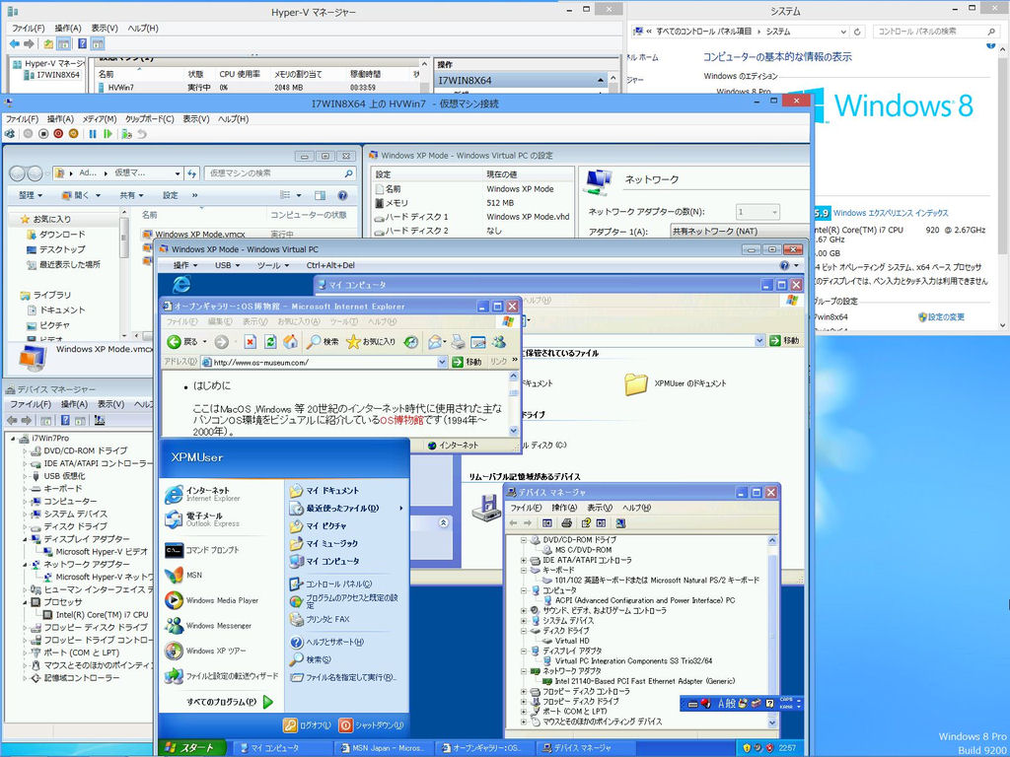Click the Revert undo arrow in HVWin7 toolbar
The width and height of the screenshot is (1010, 757).
coord(142,134)
